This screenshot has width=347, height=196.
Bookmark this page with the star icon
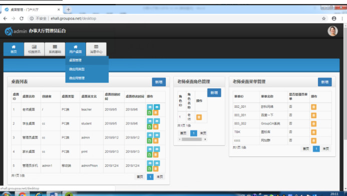click(324, 19)
